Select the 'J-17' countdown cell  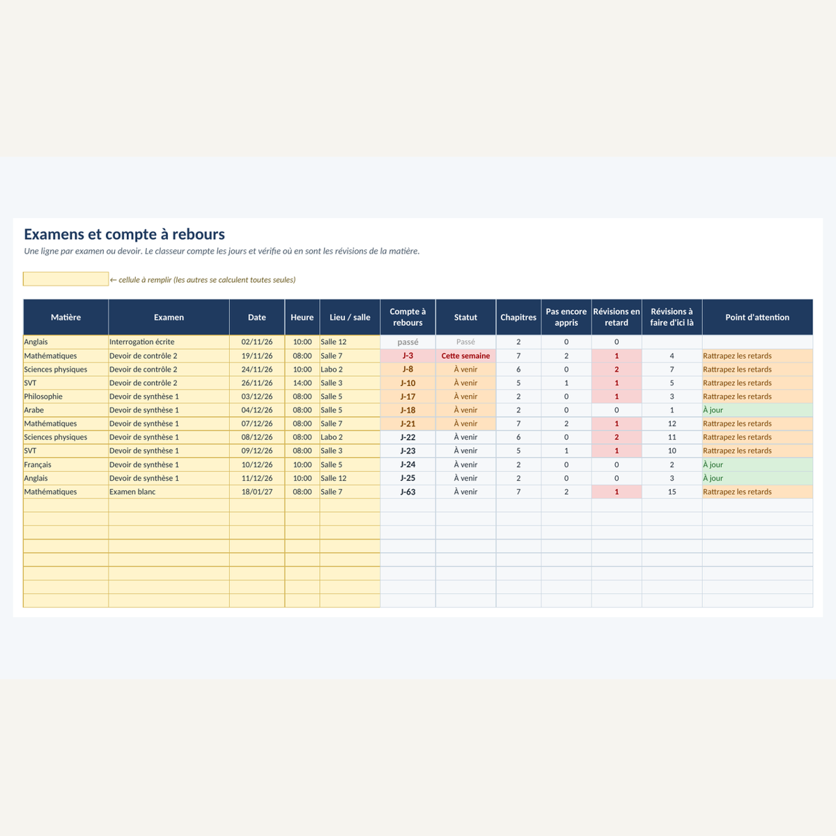408,396
